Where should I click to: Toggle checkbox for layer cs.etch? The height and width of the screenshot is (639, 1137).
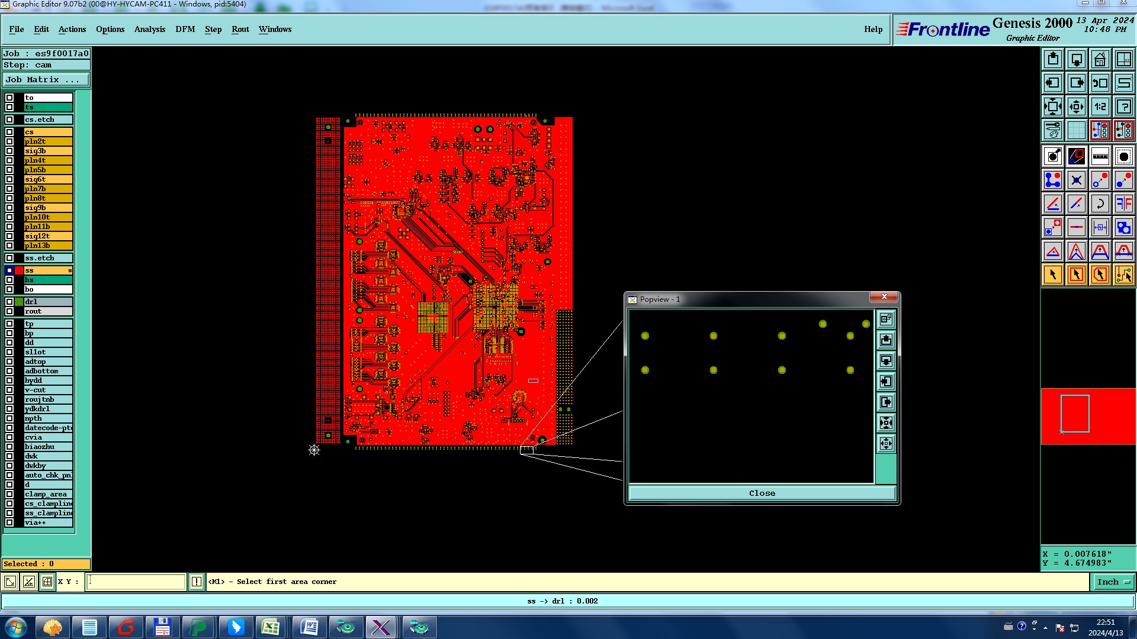point(9,120)
